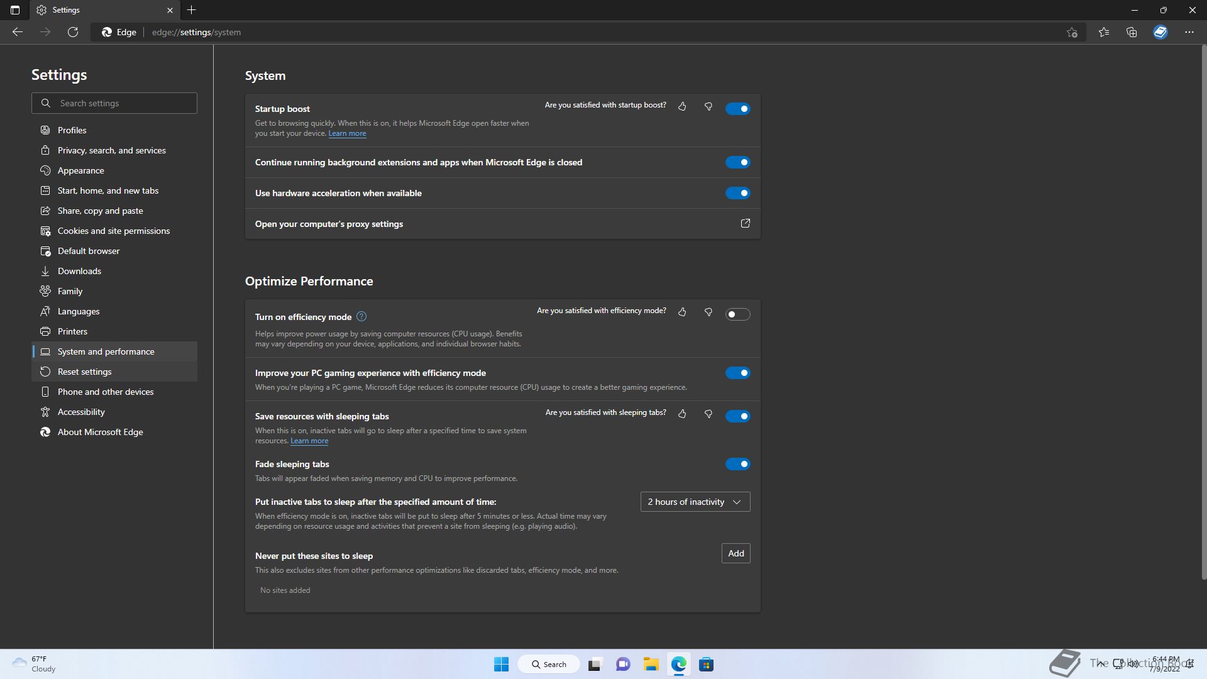Click the Edge icon in the taskbar
Screen dimensions: 1207x679
(678, 665)
